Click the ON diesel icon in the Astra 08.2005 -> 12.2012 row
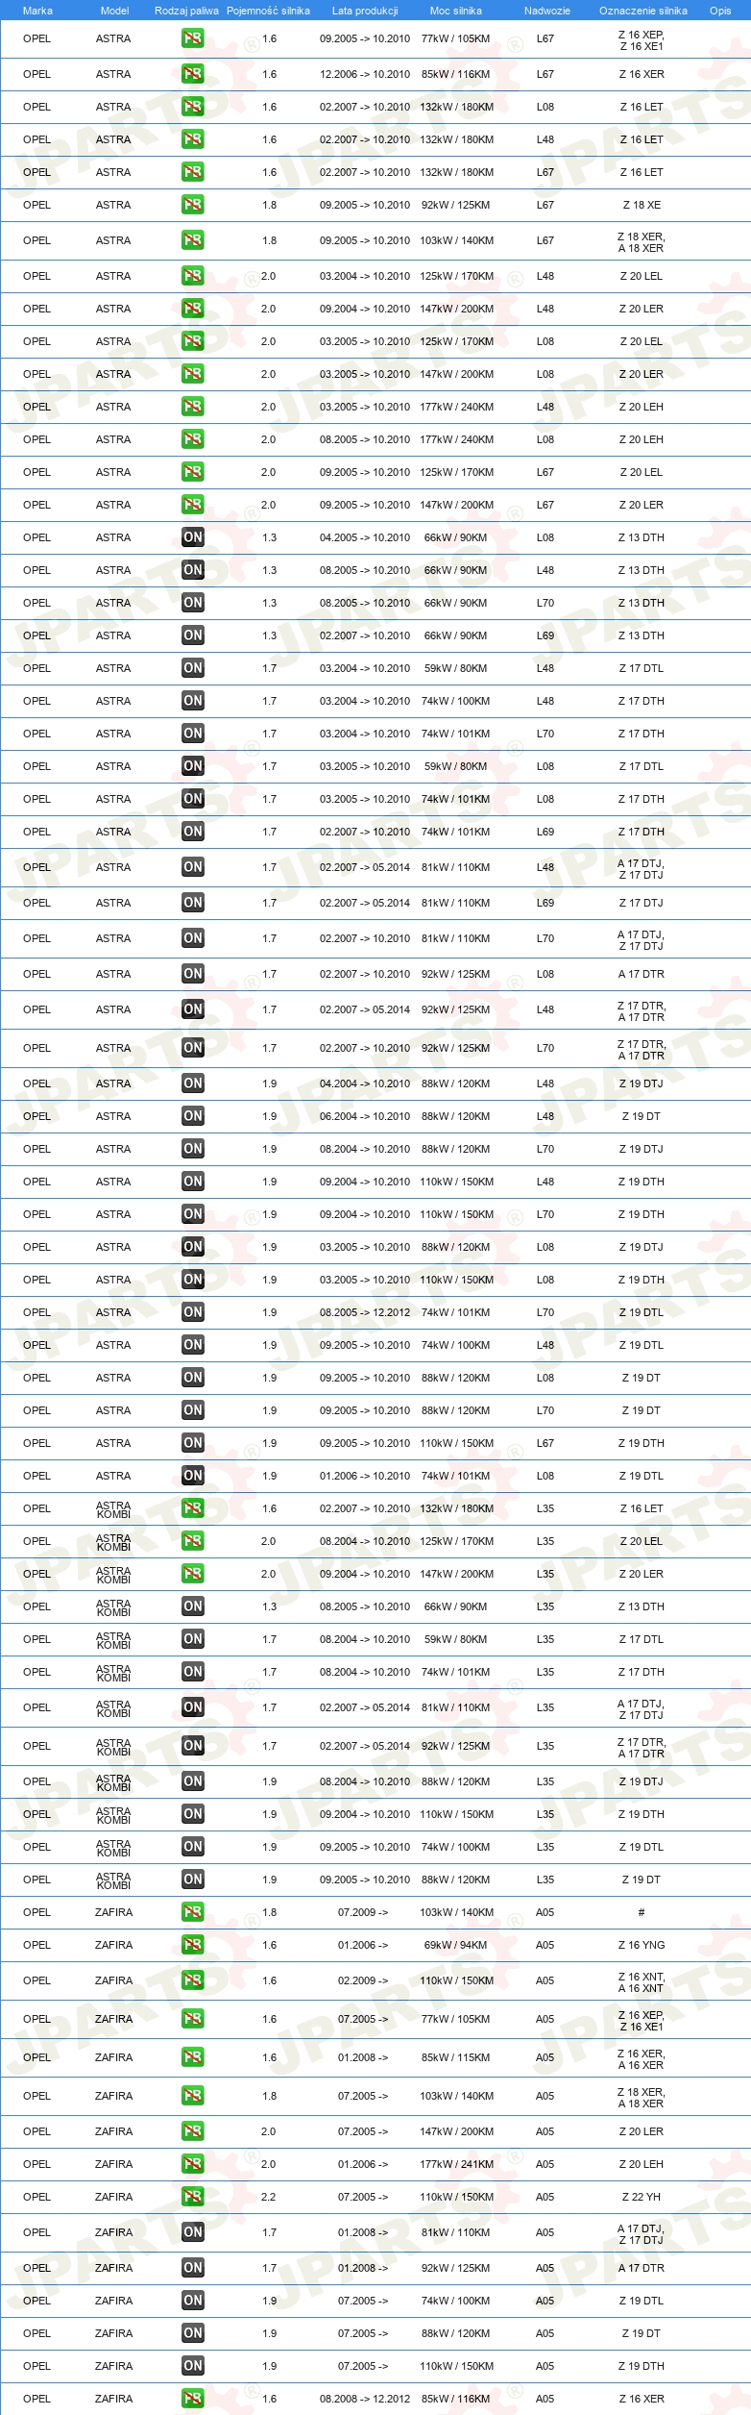Image resolution: width=751 pixels, height=2415 pixels. pyautogui.click(x=192, y=1312)
